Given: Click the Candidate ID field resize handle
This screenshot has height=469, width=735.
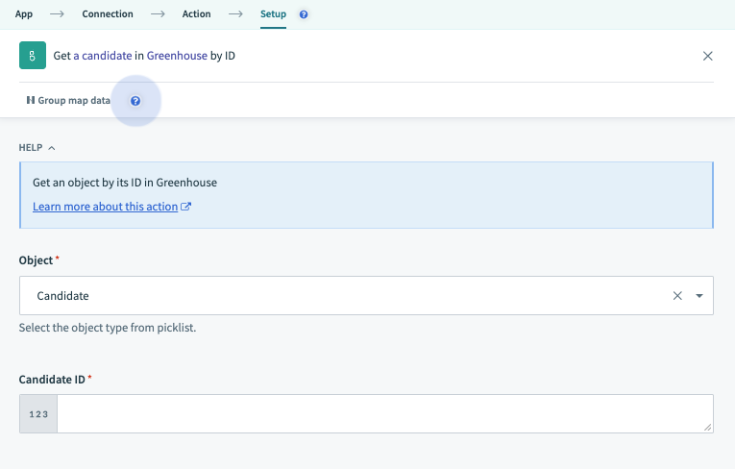Looking at the screenshot, I should (x=708, y=428).
